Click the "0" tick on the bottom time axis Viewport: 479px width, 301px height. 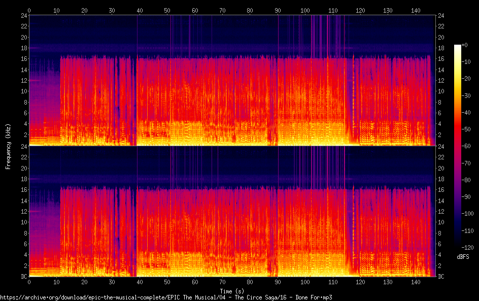click(29, 282)
